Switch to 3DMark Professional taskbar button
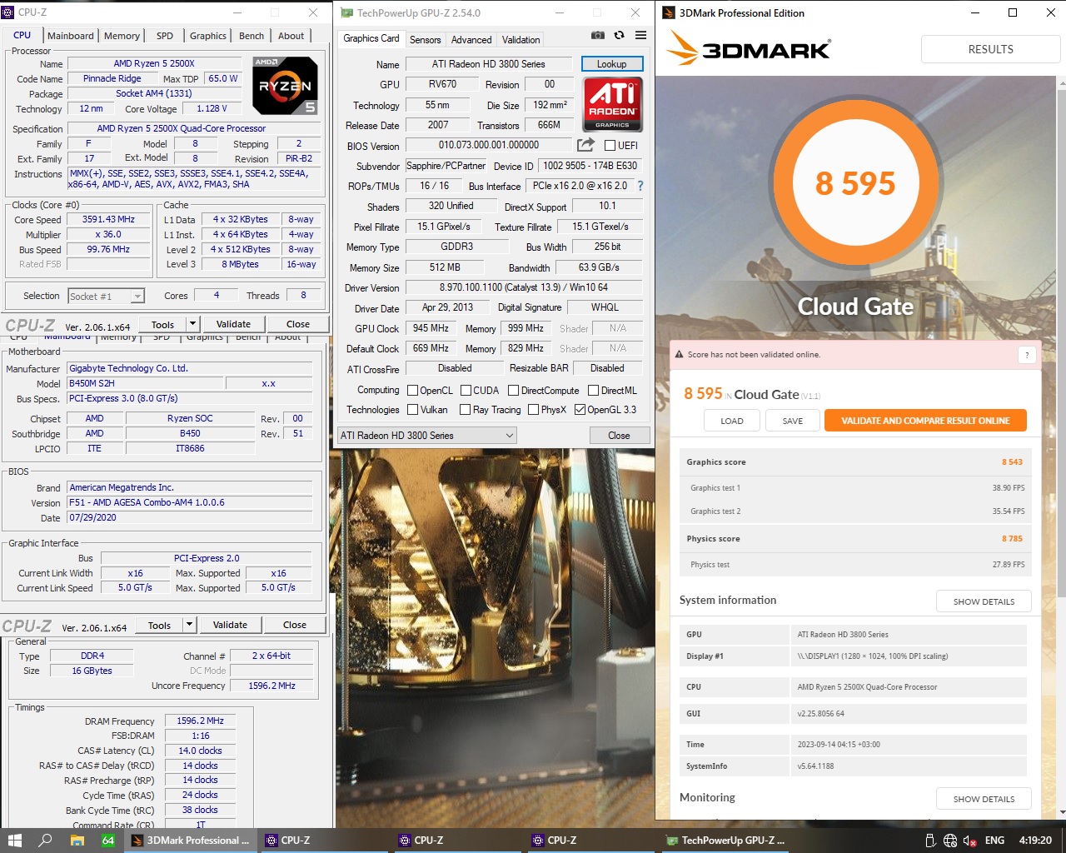Image resolution: width=1066 pixels, height=853 pixels. (192, 841)
